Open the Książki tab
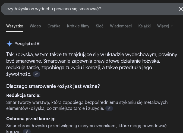Image resolution: width=183 pixels, height=133 pixels. tap(144, 26)
